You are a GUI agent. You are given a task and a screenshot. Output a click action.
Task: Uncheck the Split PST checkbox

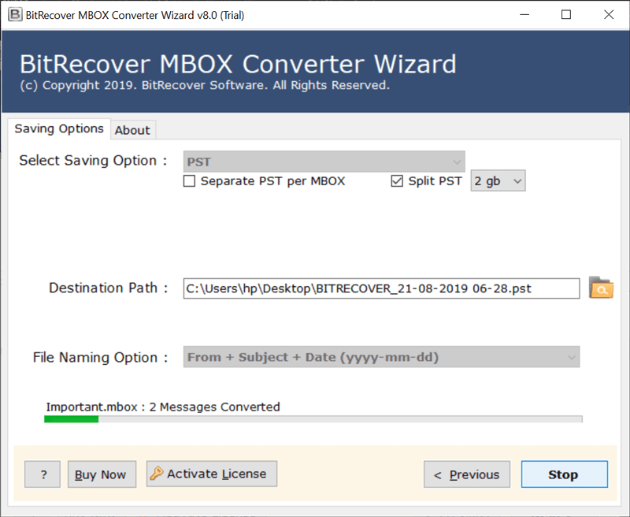[397, 181]
